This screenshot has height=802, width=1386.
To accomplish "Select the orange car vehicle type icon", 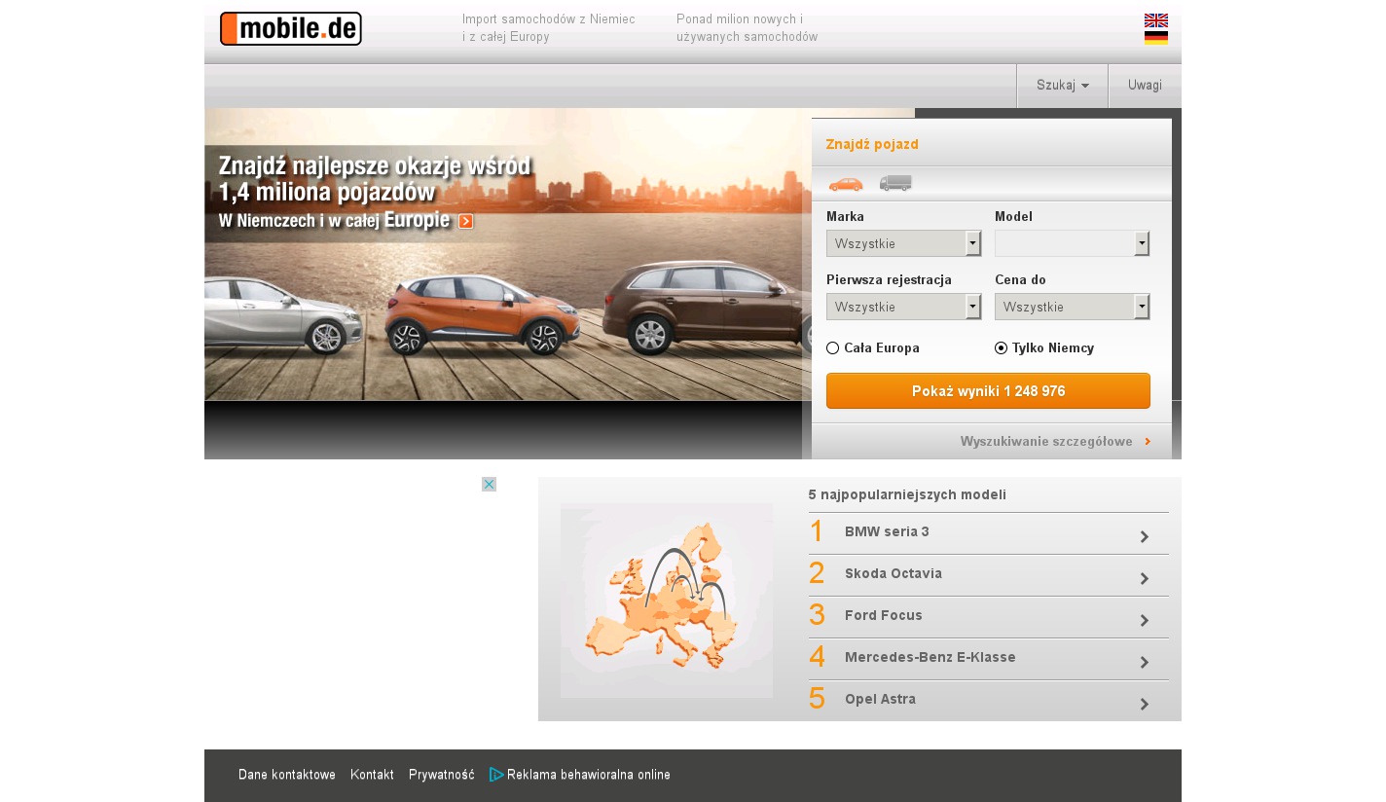I will click(845, 184).
